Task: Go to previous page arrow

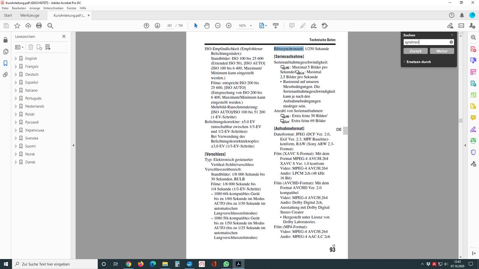Action: click(x=146, y=26)
